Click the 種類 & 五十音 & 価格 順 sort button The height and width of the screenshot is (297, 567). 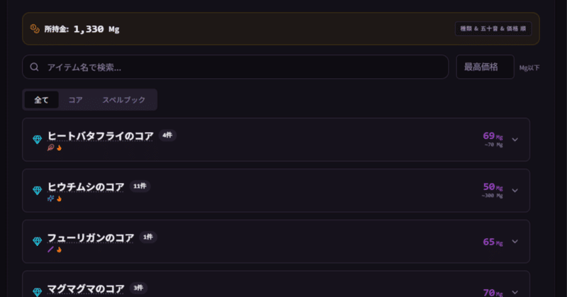[x=493, y=29]
